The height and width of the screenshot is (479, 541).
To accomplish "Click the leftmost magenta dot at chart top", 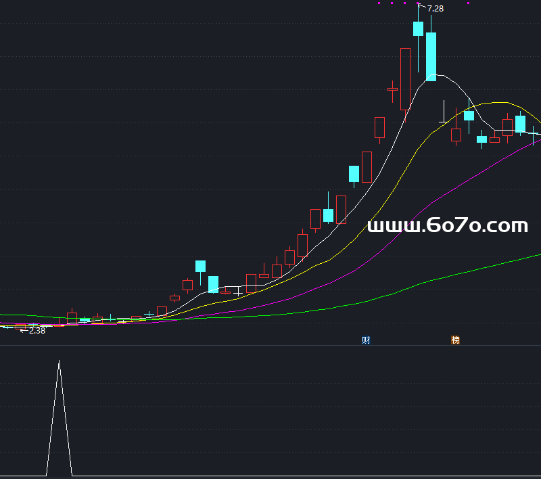I will (x=379, y=3).
